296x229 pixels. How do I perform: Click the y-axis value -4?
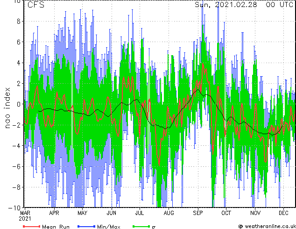[x=16, y=146]
